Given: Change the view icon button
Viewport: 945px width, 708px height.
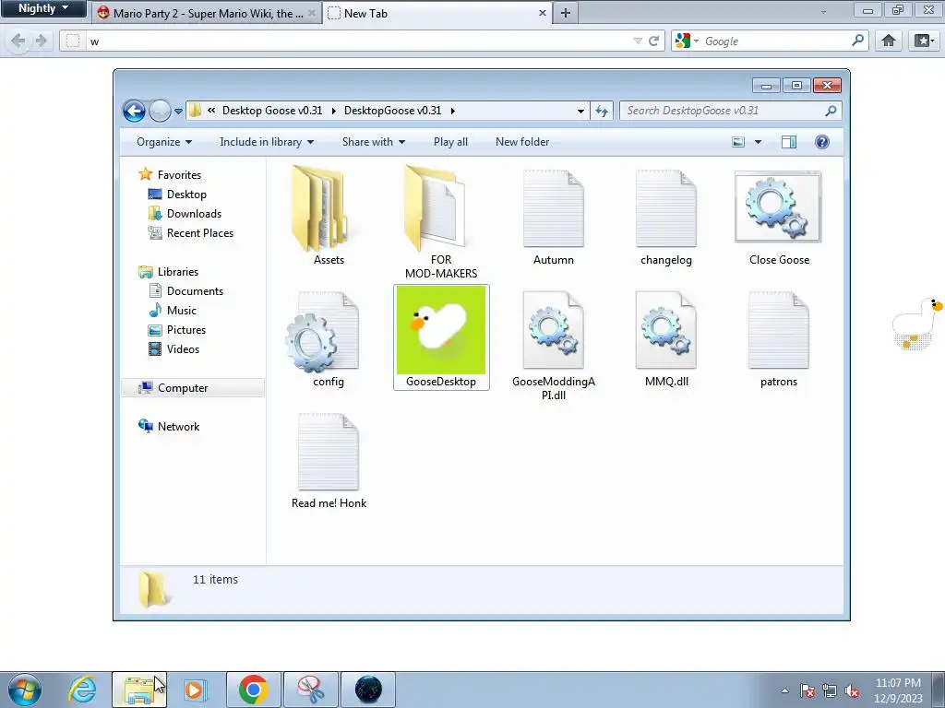Looking at the screenshot, I should coord(738,142).
